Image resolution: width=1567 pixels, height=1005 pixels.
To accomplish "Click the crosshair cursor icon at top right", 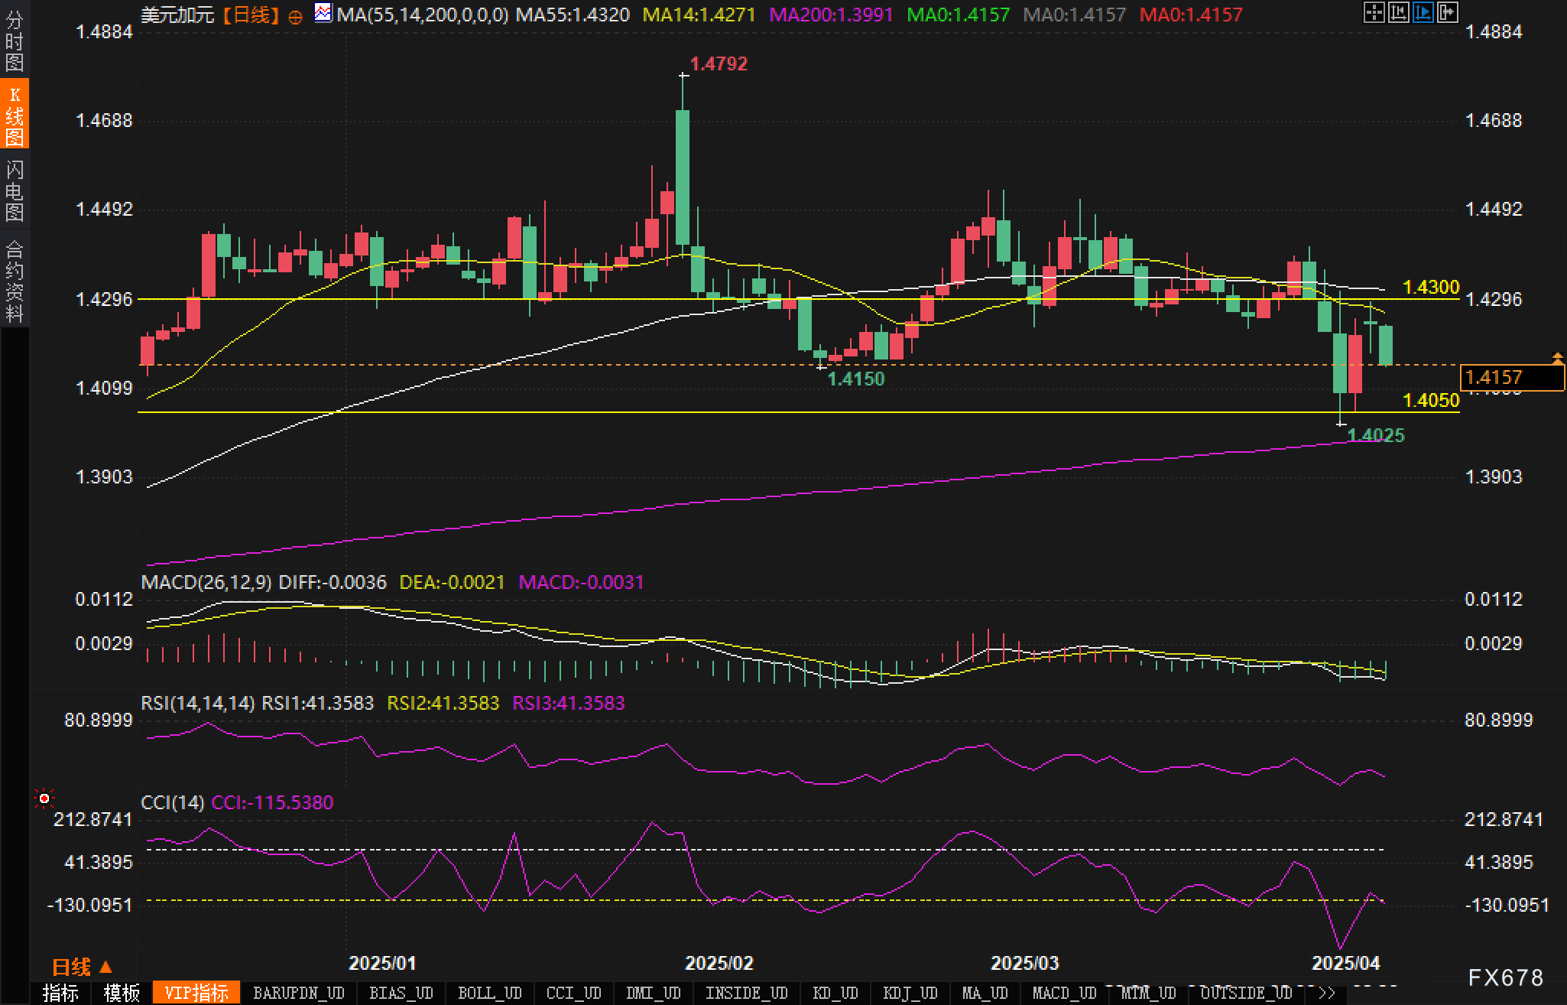I will 1374,12.
